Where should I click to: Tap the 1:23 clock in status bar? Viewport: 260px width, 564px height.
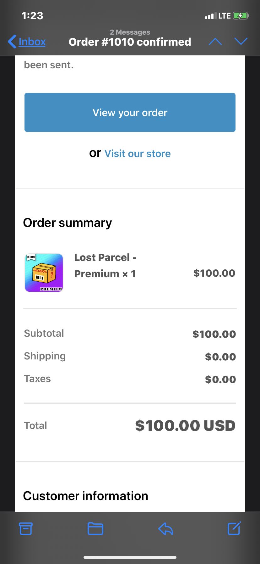pos(32,16)
